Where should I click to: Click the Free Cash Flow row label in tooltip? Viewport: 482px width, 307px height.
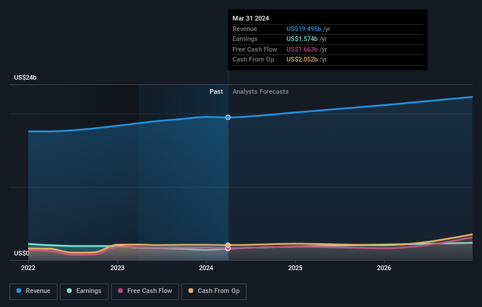click(255, 49)
